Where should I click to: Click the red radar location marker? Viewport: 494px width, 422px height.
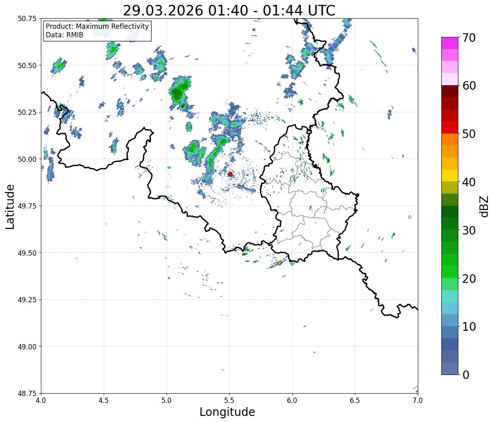(x=230, y=174)
